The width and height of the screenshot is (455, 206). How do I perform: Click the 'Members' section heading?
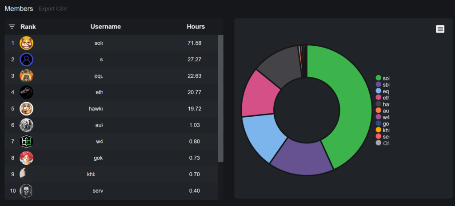click(19, 9)
